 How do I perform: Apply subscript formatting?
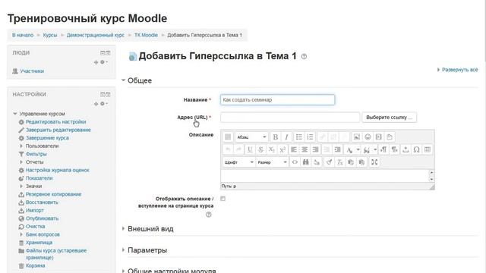(x=272, y=149)
